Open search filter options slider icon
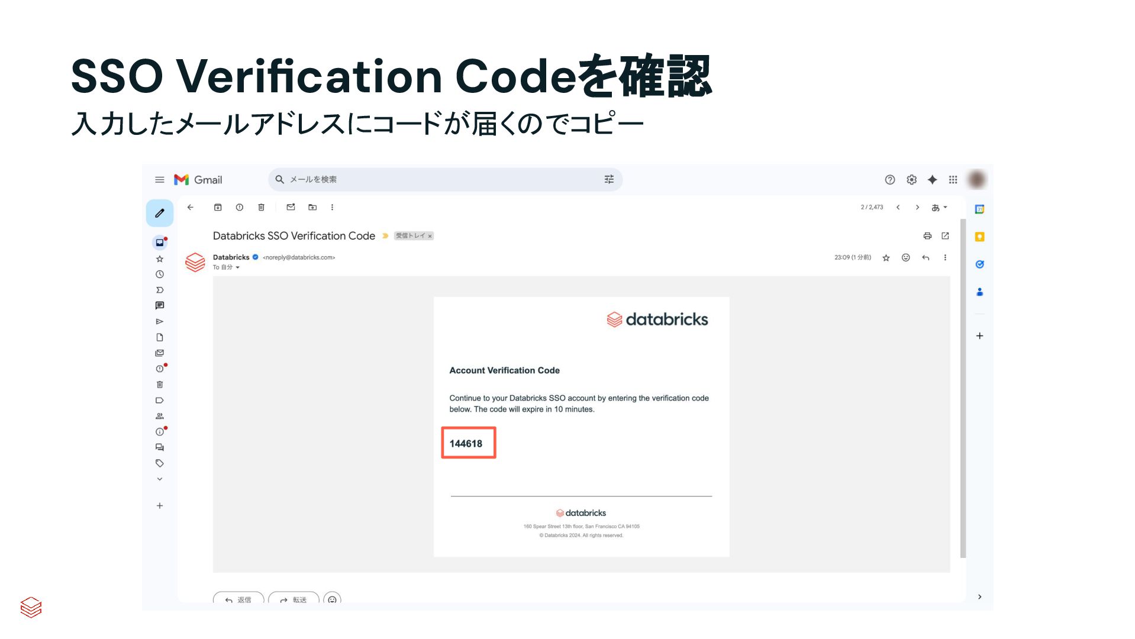 (x=609, y=179)
